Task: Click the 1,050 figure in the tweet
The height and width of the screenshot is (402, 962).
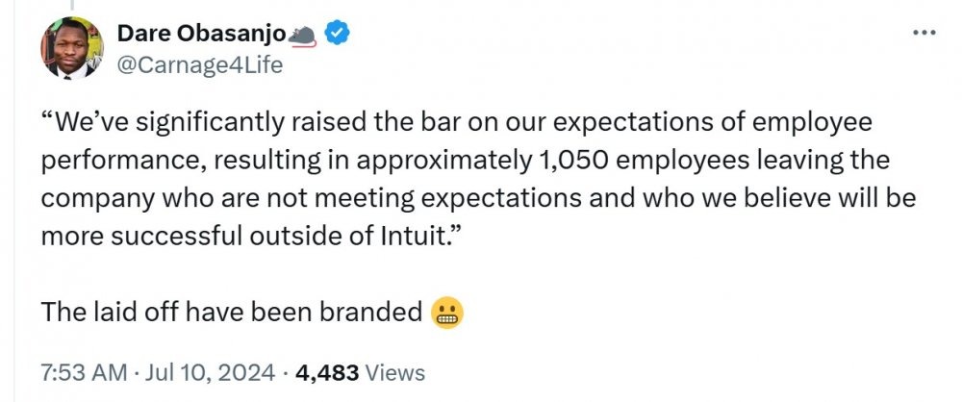Action: coord(574,162)
